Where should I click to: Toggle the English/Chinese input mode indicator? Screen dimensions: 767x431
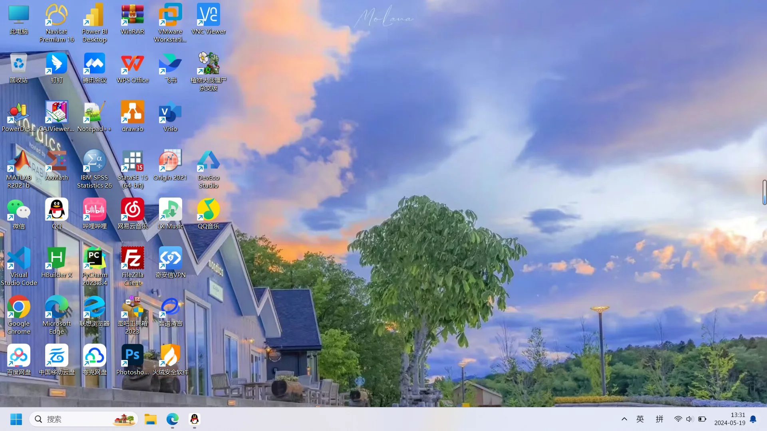point(640,419)
